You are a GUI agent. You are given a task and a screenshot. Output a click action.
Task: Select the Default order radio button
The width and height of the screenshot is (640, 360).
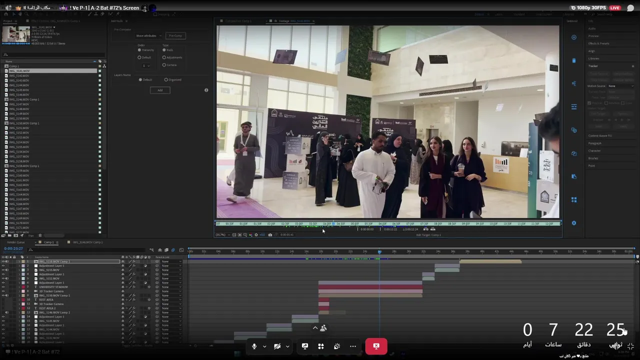(x=139, y=57)
